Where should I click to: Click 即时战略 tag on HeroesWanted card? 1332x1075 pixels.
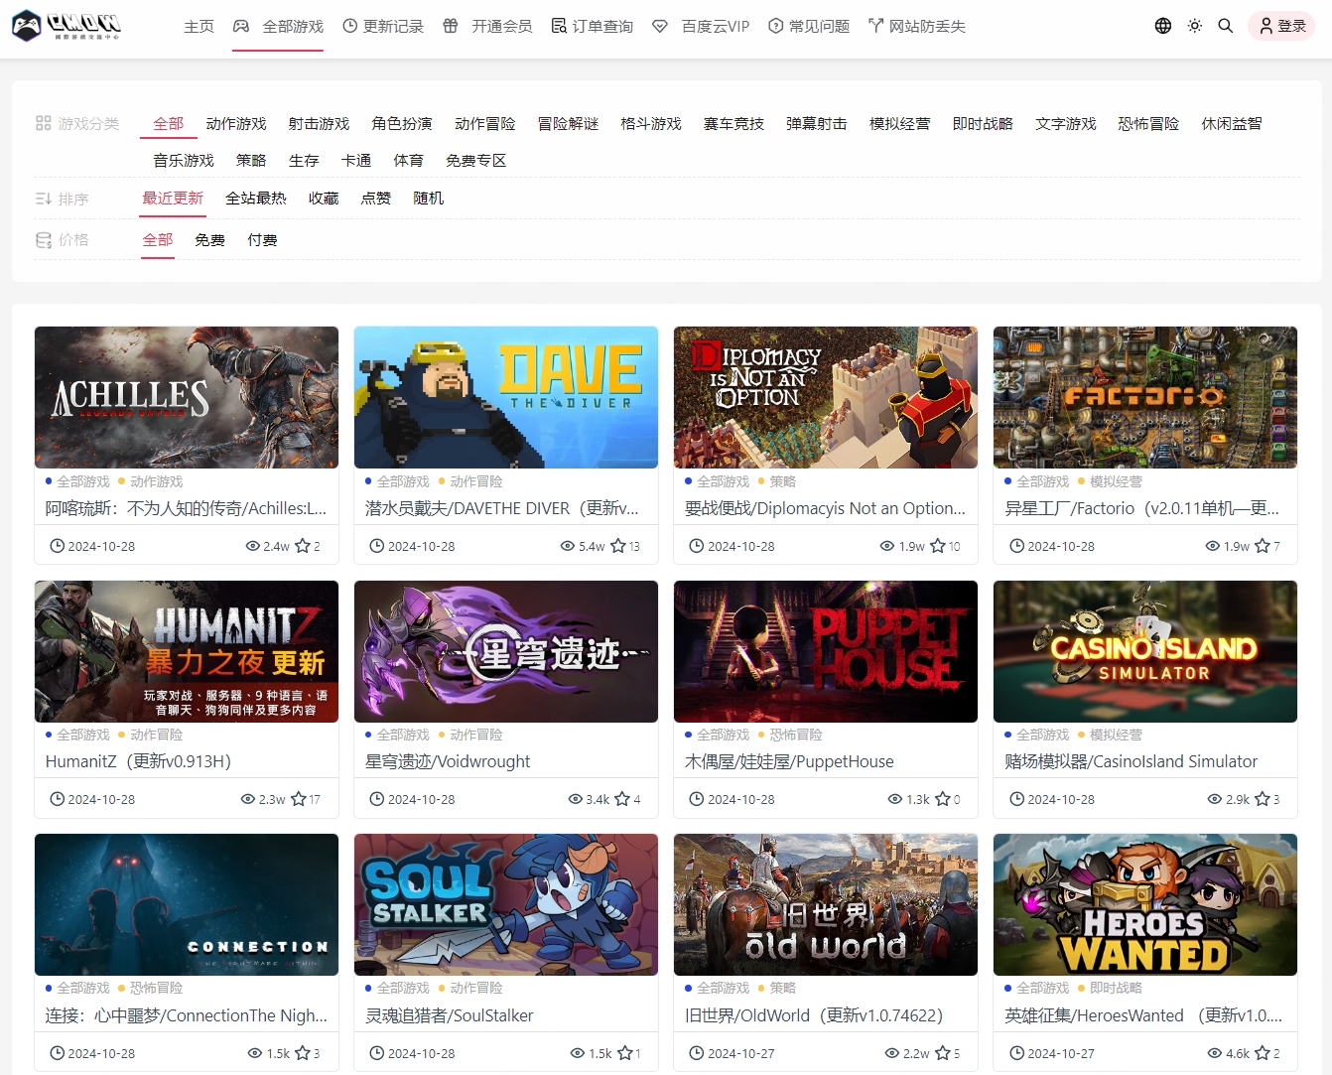pos(1116,988)
